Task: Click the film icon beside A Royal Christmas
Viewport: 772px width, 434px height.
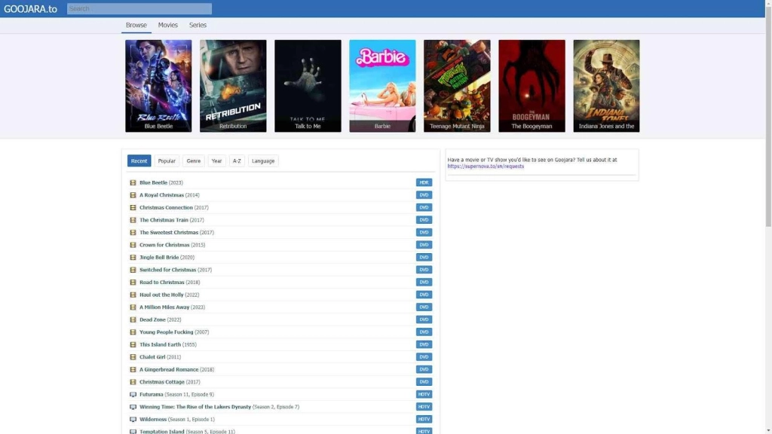Action: pos(133,194)
